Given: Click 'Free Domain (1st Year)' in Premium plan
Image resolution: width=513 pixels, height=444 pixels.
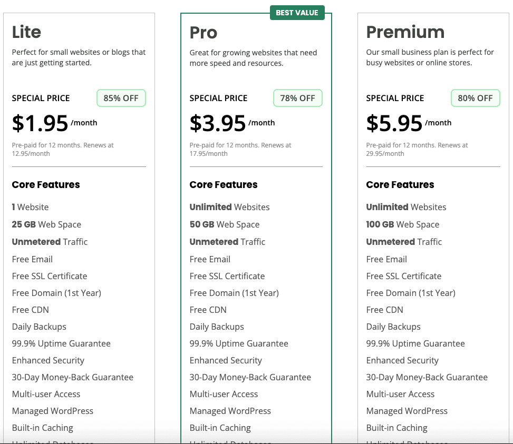Looking at the screenshot, I should [x=411, y=293].
